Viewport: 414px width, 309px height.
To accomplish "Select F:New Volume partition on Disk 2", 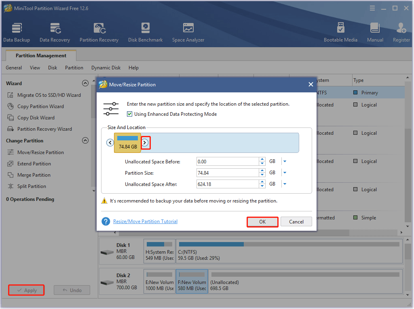I will [x=192, y=281].
